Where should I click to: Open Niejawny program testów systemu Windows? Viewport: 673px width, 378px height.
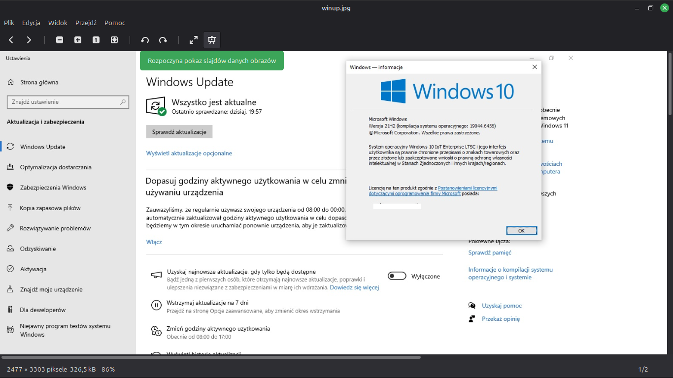tap(65, 330)
